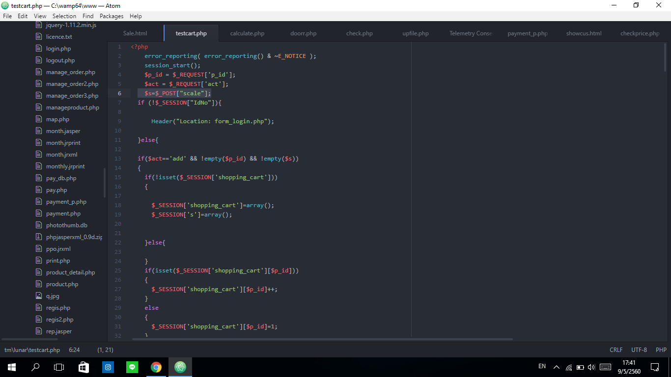Switch to the showcus.html tab
The image size is (671, 377).
pos(584,33)
